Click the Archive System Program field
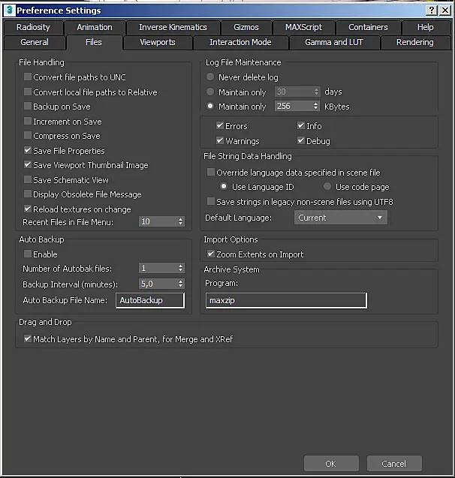The image size is (455, 478). pos(286,300)
